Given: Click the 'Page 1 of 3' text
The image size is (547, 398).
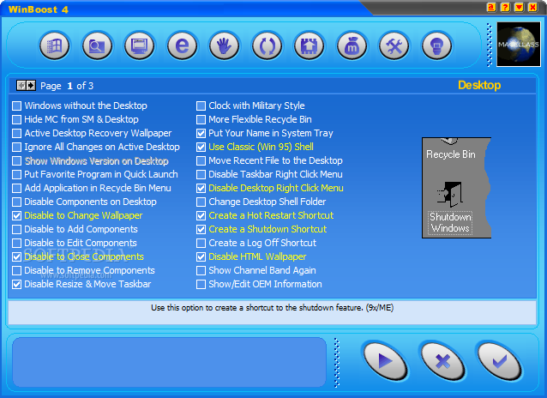Looking at the screenshot, I should 67,86.
